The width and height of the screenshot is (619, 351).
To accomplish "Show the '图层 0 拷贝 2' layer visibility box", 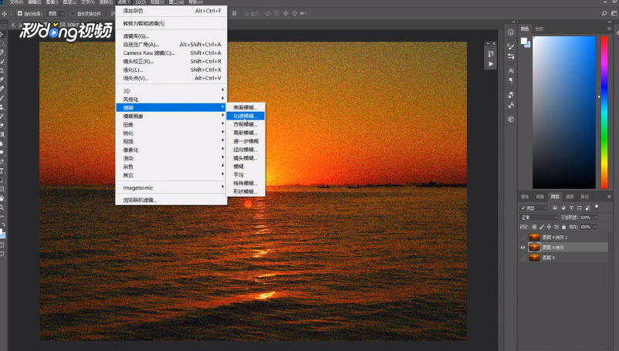I will point(523,238).
